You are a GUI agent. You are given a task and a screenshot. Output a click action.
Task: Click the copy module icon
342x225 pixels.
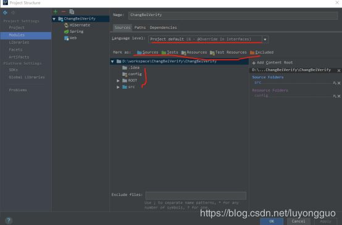pos(72,12)
